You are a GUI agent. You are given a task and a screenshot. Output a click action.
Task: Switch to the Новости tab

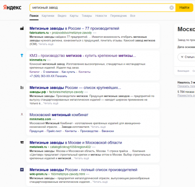101,16
